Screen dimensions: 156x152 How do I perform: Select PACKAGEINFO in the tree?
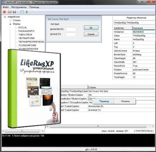click(x=26, y=31)
